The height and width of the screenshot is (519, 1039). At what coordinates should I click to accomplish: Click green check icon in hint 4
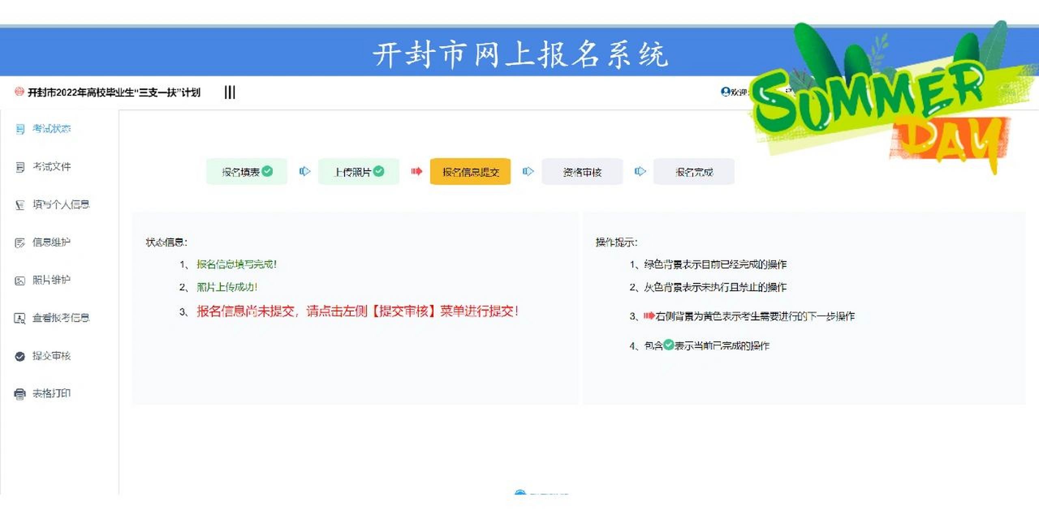[x=668, y=345]
